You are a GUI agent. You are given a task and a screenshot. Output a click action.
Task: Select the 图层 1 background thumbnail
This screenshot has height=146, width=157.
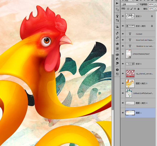(x=130, y=113)
